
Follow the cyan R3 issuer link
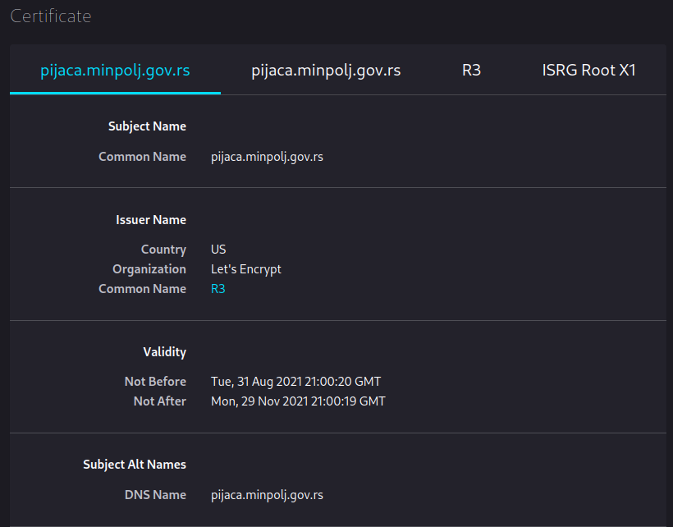[218, 289]
